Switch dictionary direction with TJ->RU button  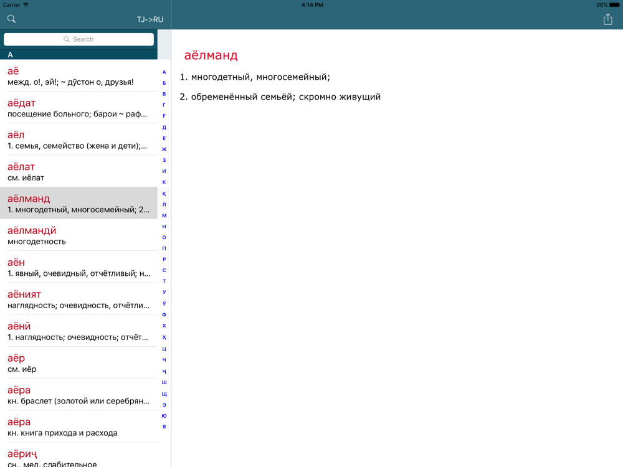(150, 19)
